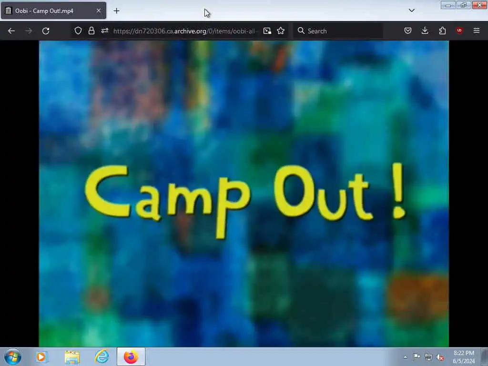Open the Windows Start menu

13,356
